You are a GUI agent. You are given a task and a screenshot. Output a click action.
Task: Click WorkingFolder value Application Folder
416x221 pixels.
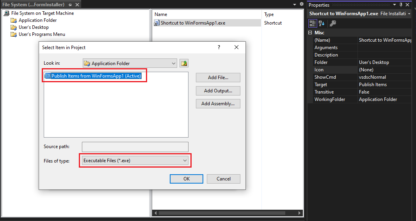pos(385,100)
